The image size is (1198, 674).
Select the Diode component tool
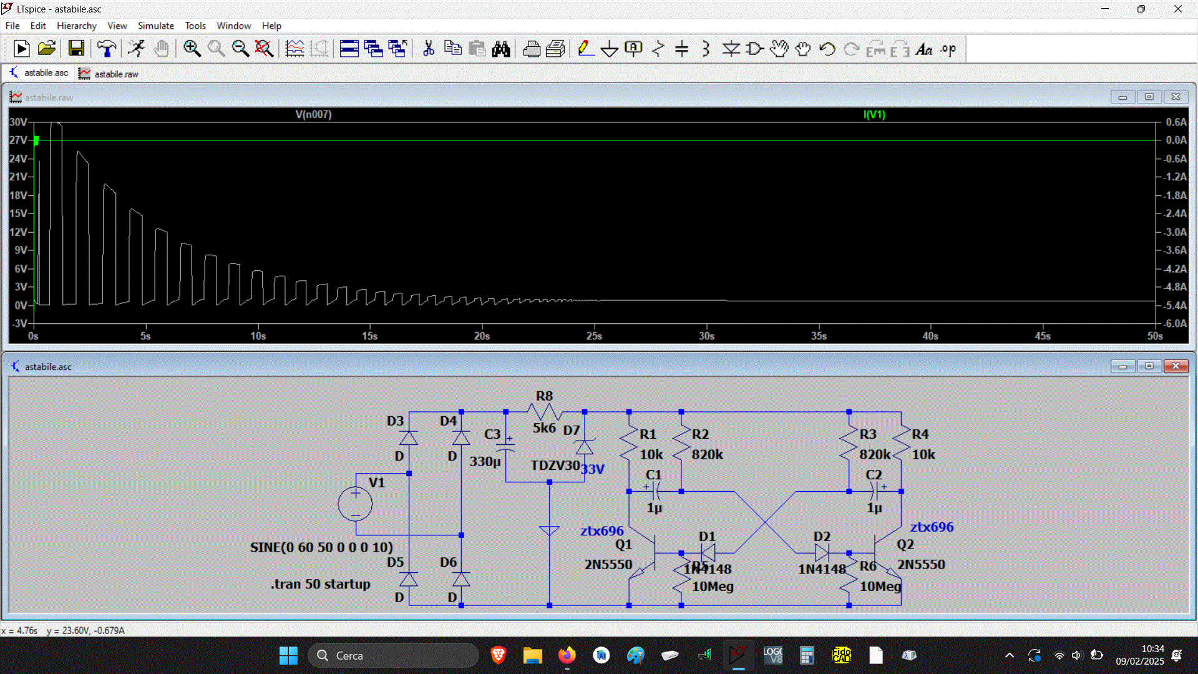pos(731,49)
